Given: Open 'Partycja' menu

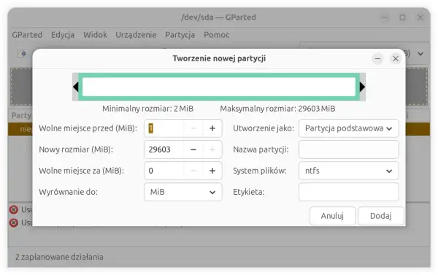Looking at the screenshot, I should (180, 35).
